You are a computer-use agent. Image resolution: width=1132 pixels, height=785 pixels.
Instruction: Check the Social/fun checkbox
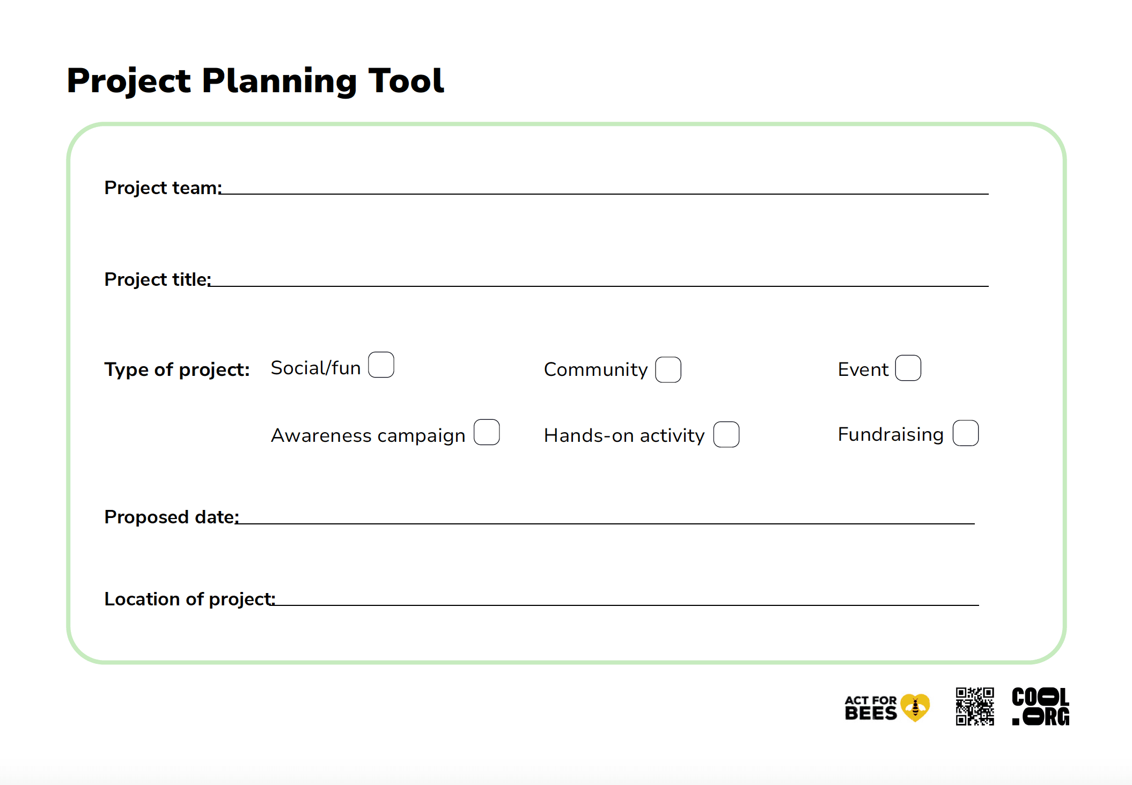coord(381,365)
